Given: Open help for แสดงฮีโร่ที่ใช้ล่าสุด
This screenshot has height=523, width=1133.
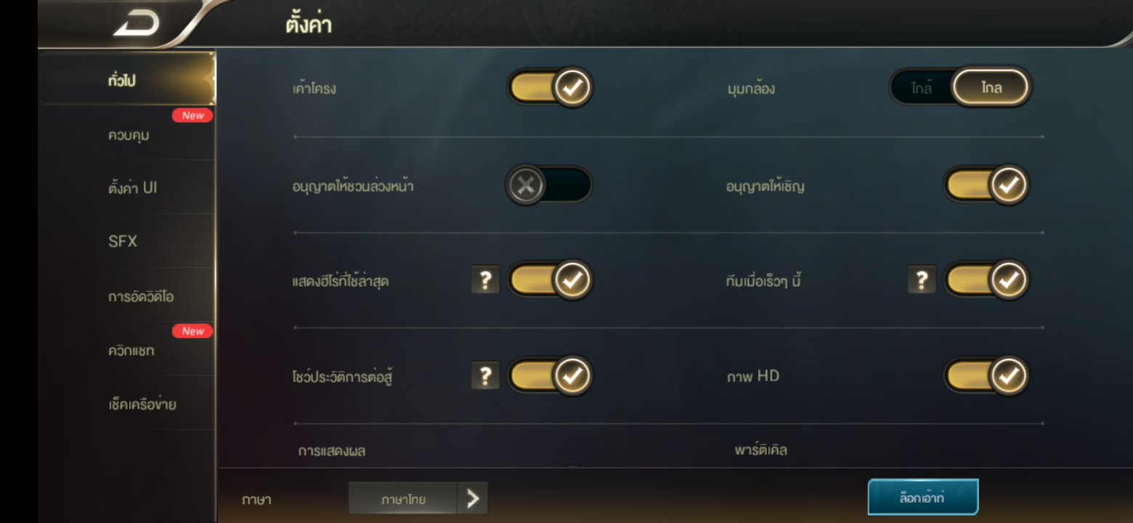Looking at the screenshot, I should (486, 280).
